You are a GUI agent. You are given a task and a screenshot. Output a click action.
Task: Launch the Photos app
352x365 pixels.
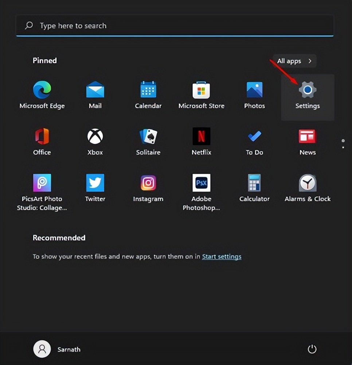(x=254, y=95)
